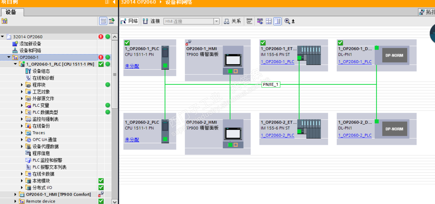The image size is (435, 204).
Task: Click the 1_OP2060-1_PLC link under 1_OP2060-1_D DL-PN1
Action: coord(355,61)
